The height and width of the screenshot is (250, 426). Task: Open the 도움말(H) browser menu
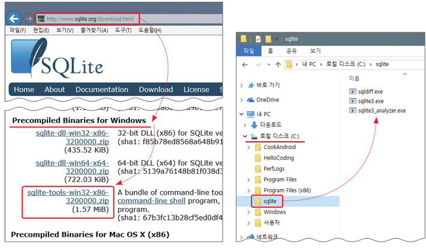point(149,30)
